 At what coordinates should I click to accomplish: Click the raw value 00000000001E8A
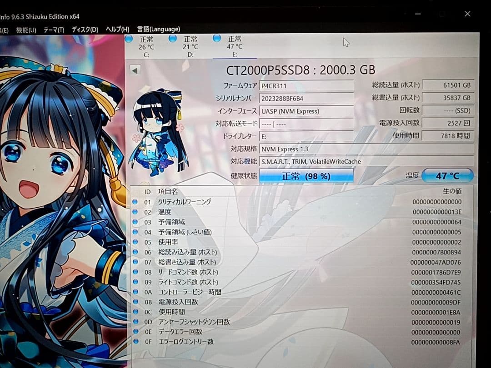click(436, 312)
